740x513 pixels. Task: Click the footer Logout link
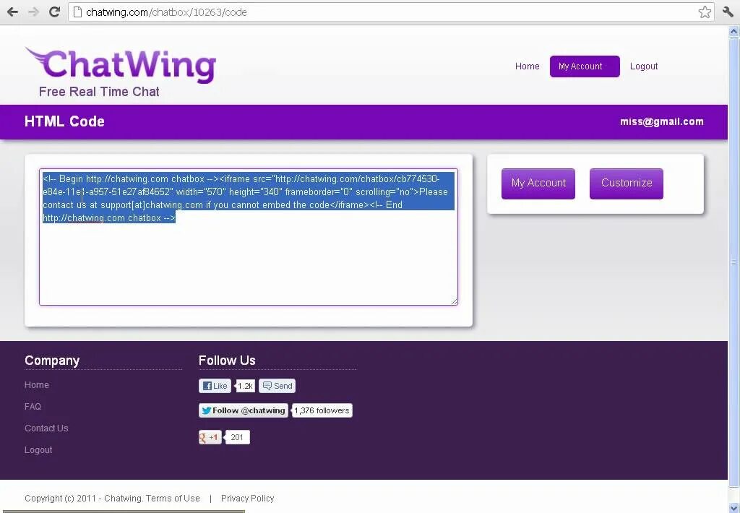click(x=38, y=450)
